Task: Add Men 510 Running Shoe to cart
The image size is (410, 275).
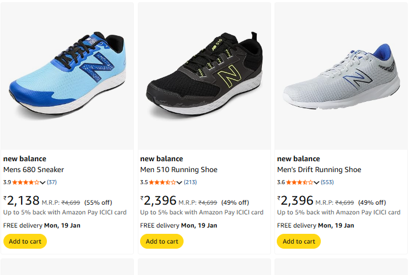Action: click(162, 241)
